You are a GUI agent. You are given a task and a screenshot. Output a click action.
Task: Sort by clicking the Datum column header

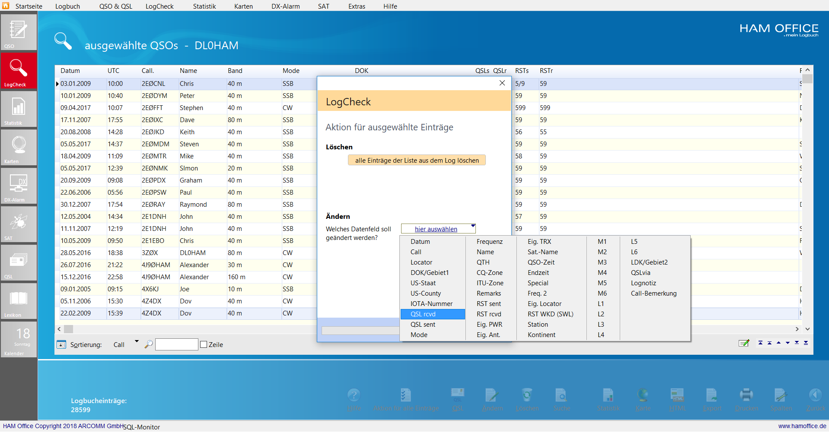(70, 71)
